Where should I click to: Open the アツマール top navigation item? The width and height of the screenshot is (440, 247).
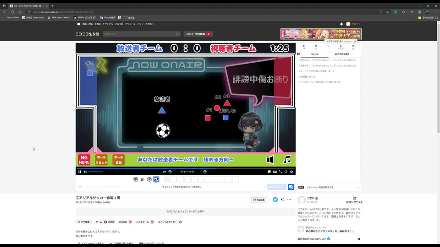coord(130,24)
